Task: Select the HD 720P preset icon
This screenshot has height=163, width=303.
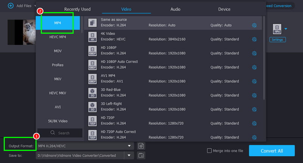Action: point(92,120)
